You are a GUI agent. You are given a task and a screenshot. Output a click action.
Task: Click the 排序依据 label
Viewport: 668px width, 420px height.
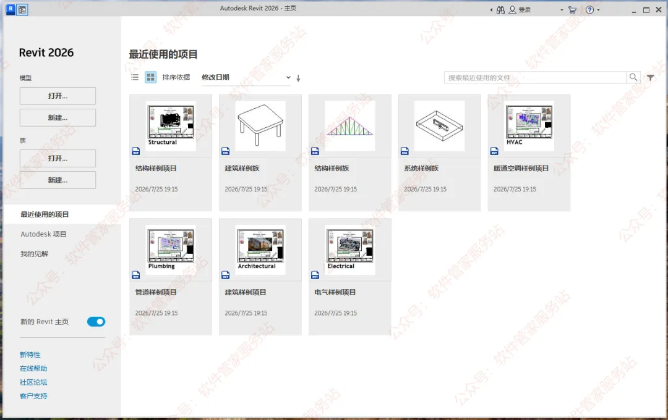coord(176,77)
